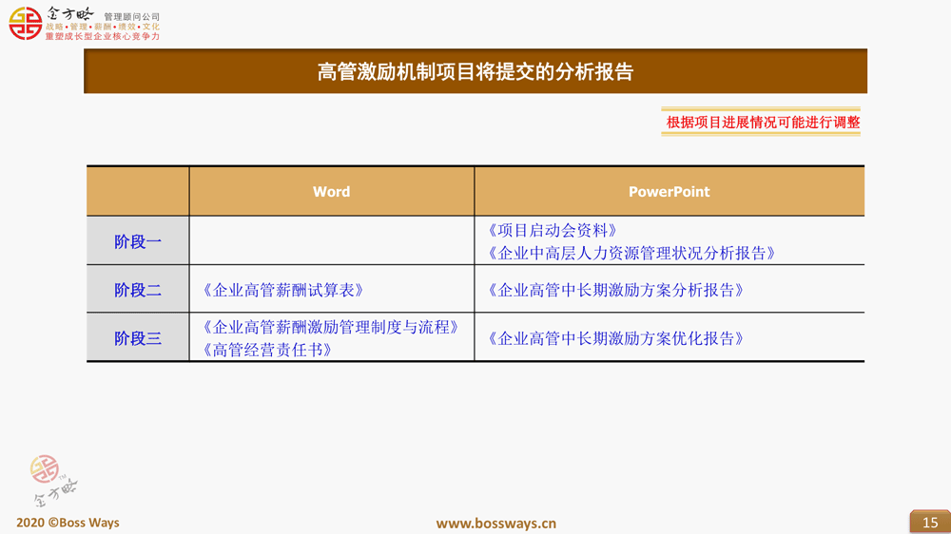Open the www.bossways.cn link
Viewport: 951px width, 534px height.
tap(496, 524)
